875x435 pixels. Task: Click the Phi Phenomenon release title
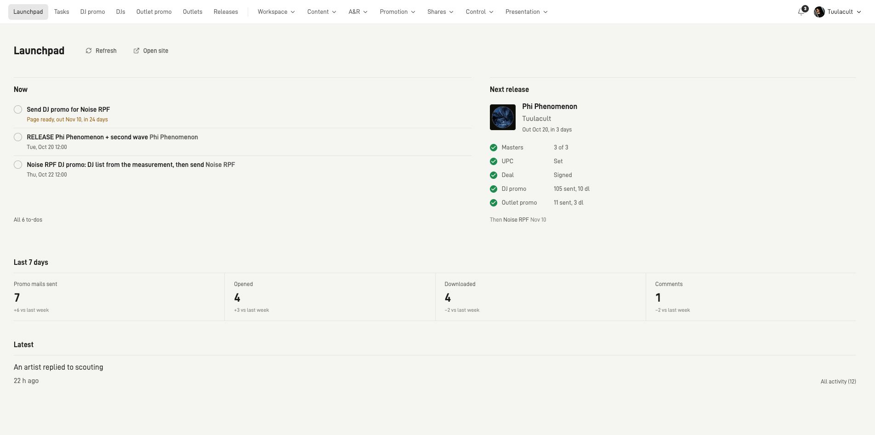[x=550, y=107]
